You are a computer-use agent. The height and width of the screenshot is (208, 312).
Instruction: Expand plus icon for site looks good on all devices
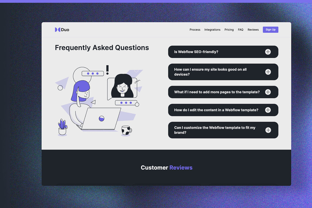268,72
